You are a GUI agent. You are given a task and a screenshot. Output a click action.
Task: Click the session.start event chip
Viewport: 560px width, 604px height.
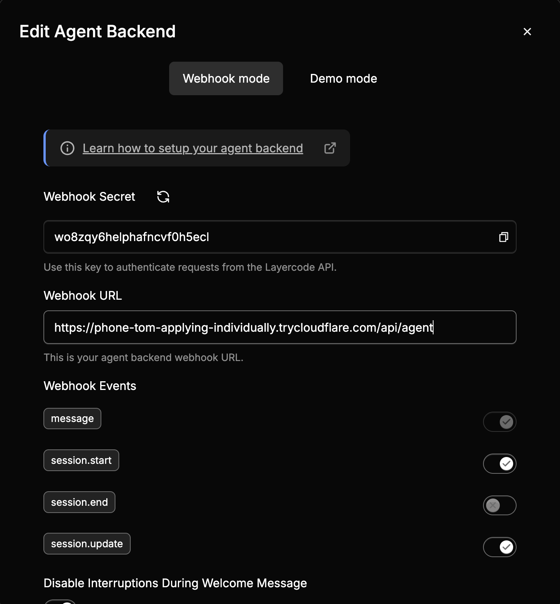click(x=81, y=460)
